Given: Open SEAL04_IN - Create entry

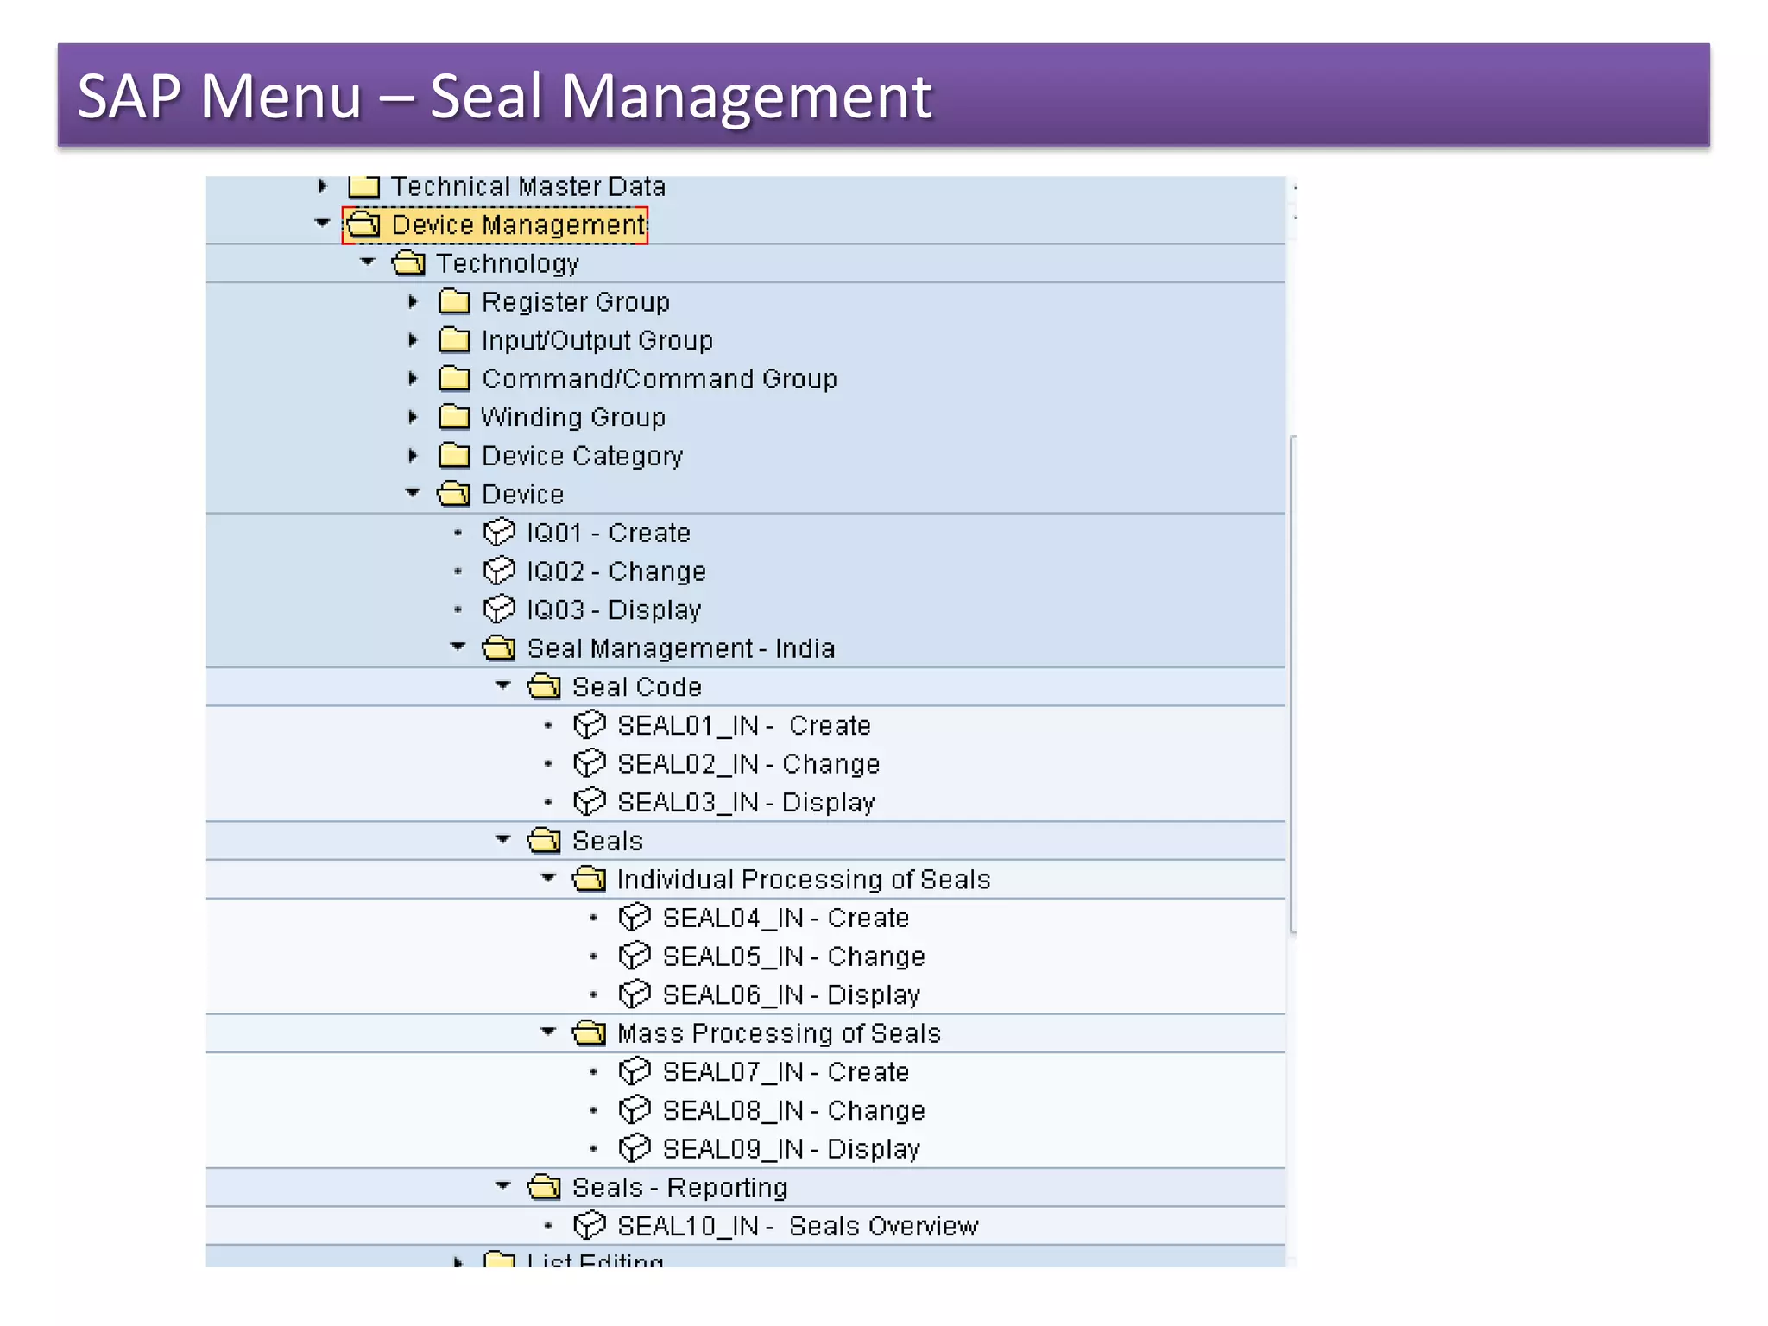Looking at the screenshot, I should coord(786,918).
